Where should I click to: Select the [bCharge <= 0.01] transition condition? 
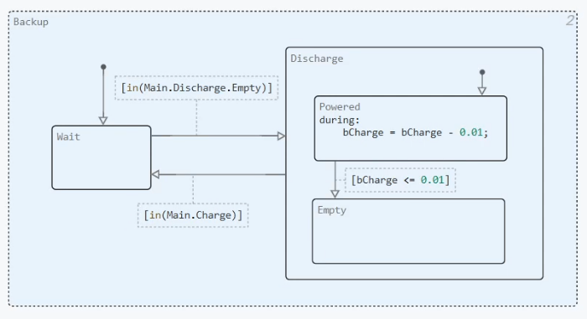coord(400,180)
